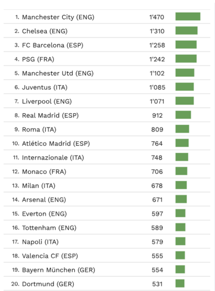Open the Milan (ITA) entry
The width and height of the screenshot is (215, 291).
point(107,185)
